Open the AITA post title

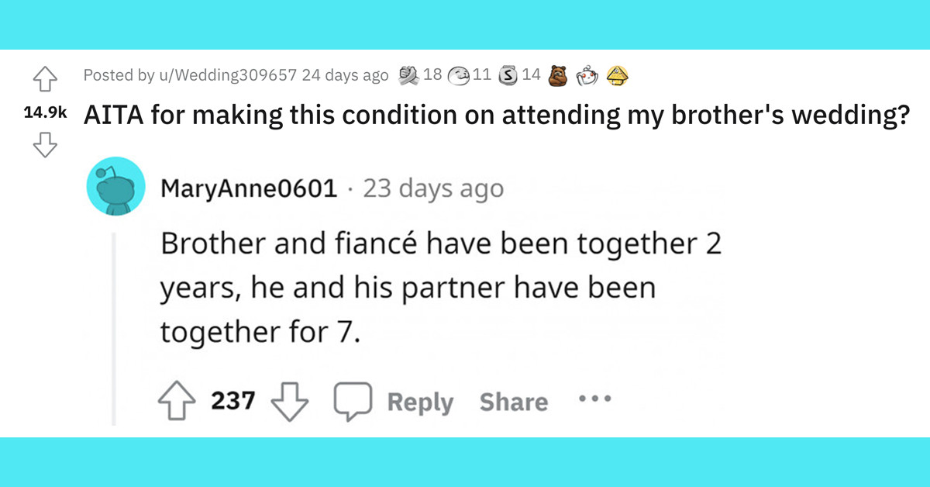pyautogui.click(x=496, y=114)
